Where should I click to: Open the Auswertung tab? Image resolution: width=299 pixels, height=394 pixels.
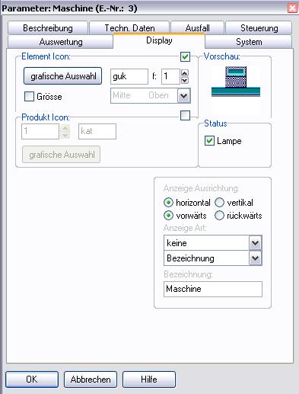pos(60,42)
